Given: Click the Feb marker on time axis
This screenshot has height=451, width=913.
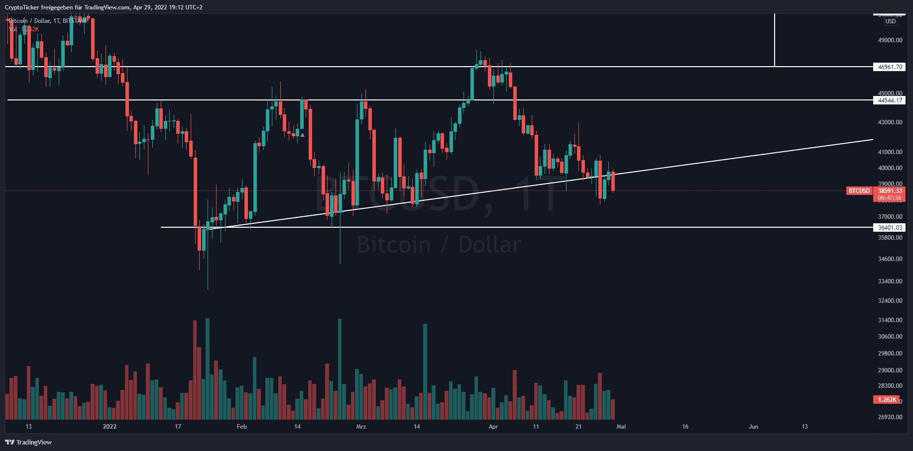Looking at the screenshot, I should click(242, 427).
